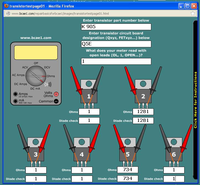
Task: Click the Firefox logo in title bar
Action: tap(6, 6)
